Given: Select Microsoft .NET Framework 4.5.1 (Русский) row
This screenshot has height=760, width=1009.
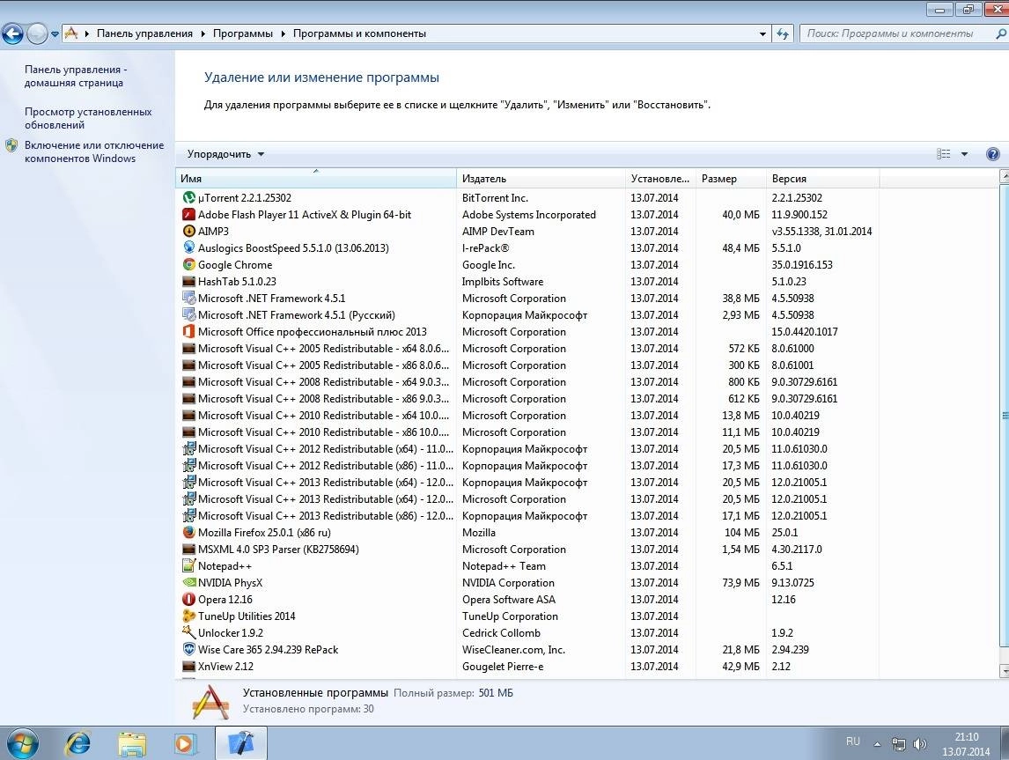Looking at the screenshot, I should click(527, 314).
